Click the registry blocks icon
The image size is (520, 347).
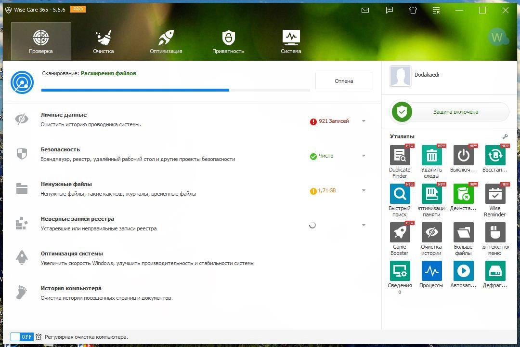(22, 223)
